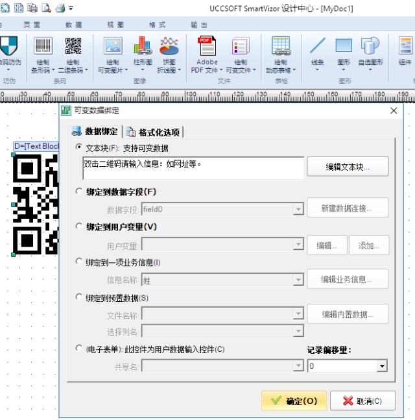Select 电子表单 input control radio option

(78, 348)
